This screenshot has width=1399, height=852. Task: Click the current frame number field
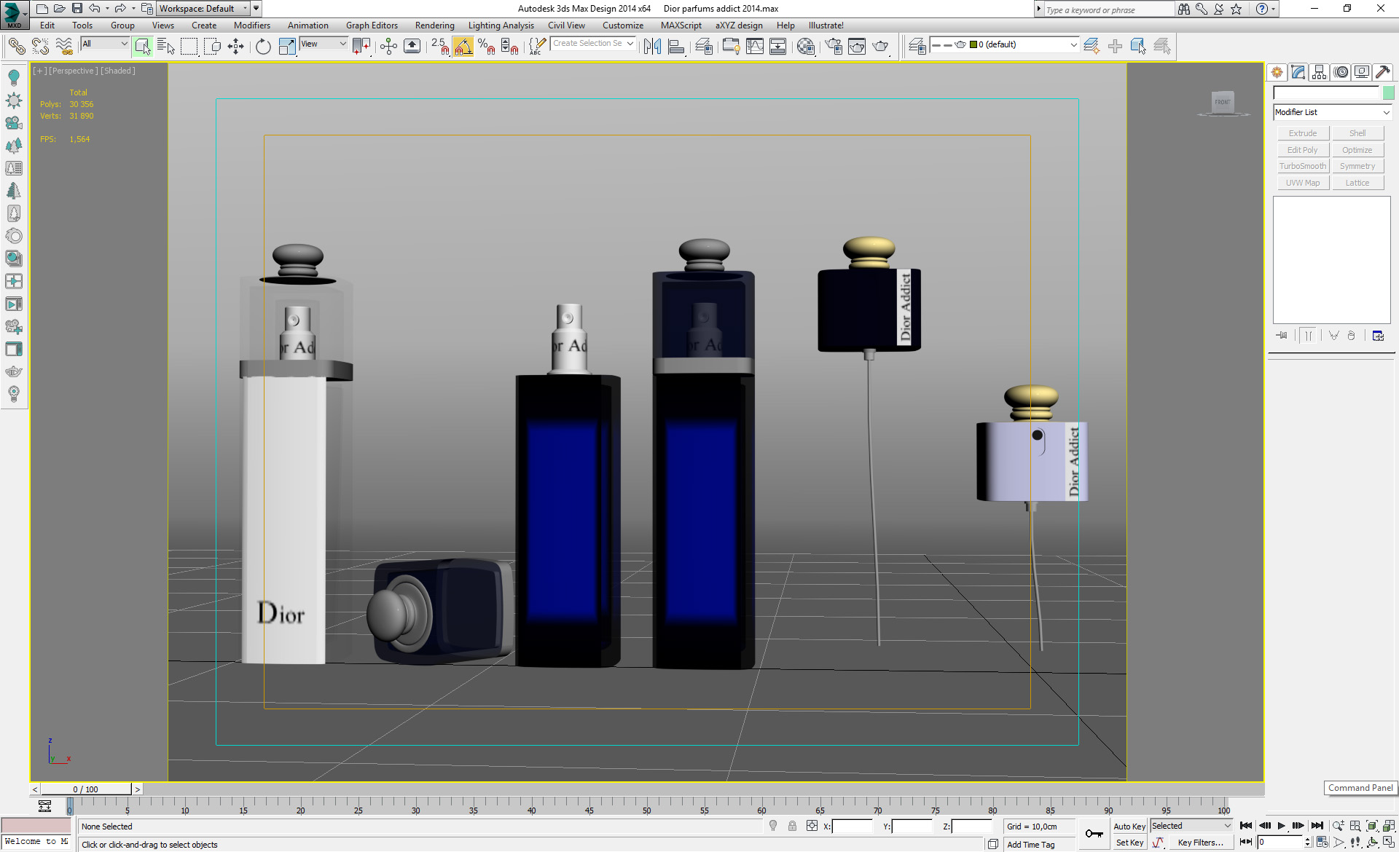(x=1280, y=843)
